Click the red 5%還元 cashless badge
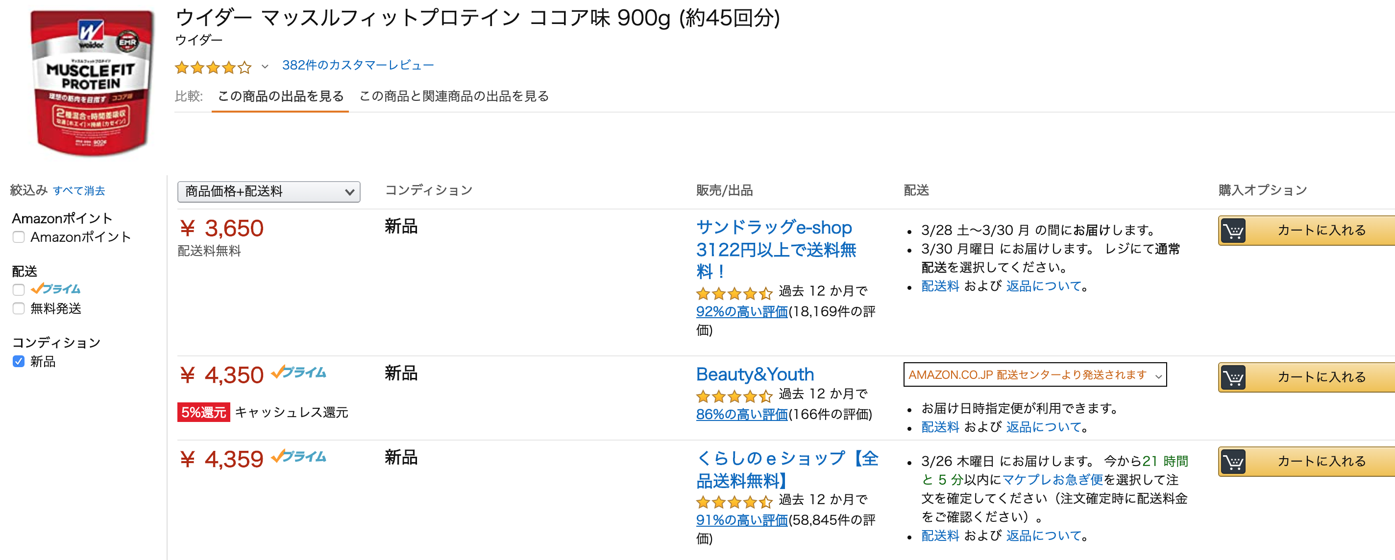Viewport: 1395px width, 560px height. click(204, 412)
